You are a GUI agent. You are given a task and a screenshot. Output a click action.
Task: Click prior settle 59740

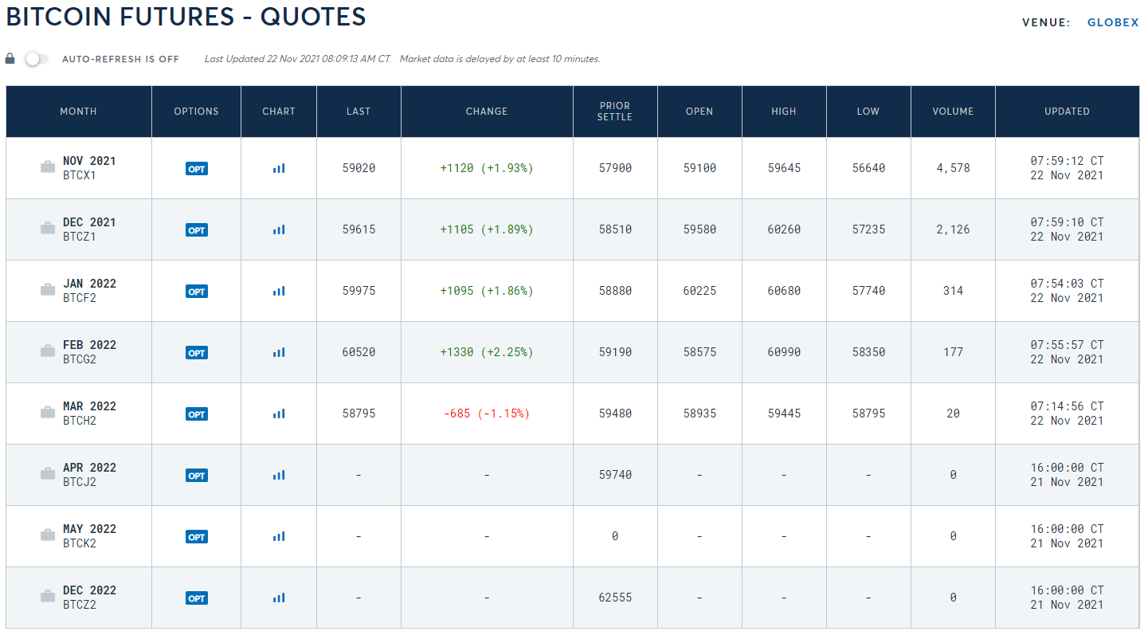pos(615,475)
